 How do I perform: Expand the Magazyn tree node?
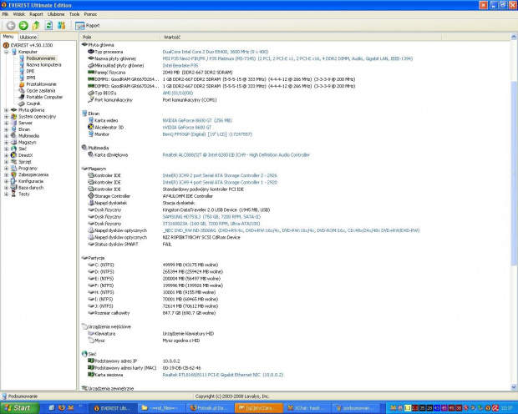click(7, 142)
